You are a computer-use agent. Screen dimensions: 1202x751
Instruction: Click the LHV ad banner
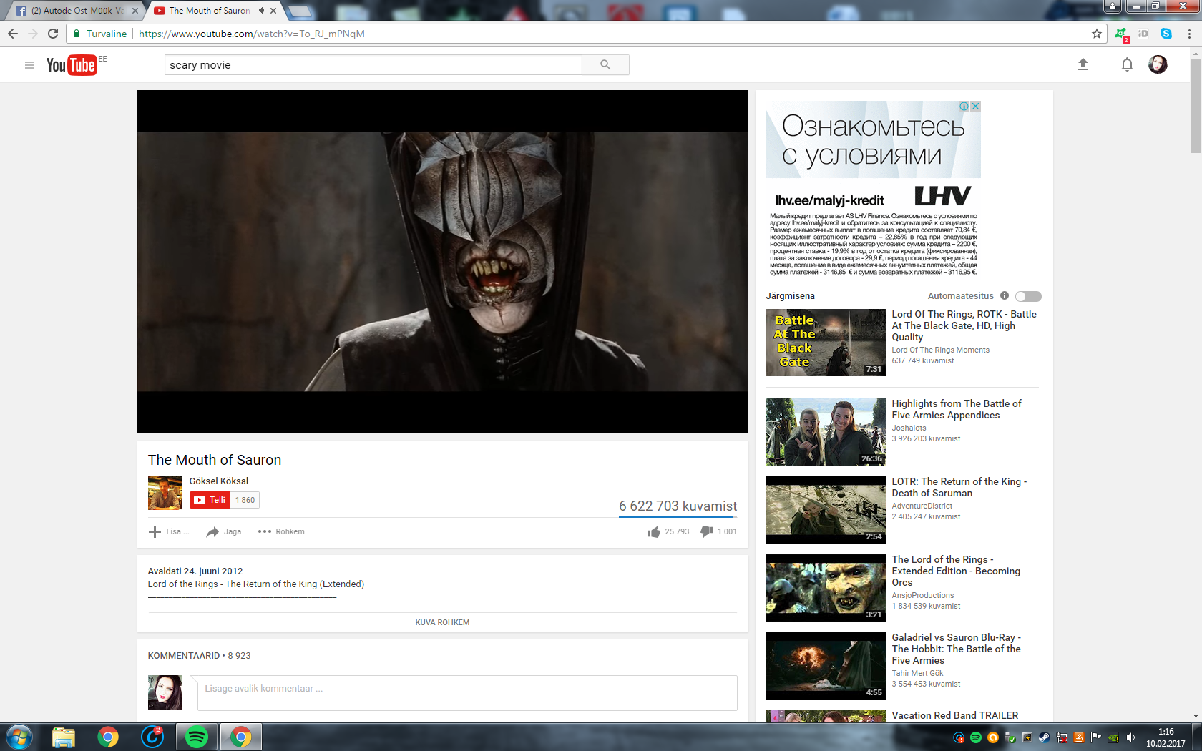point(874,190)
